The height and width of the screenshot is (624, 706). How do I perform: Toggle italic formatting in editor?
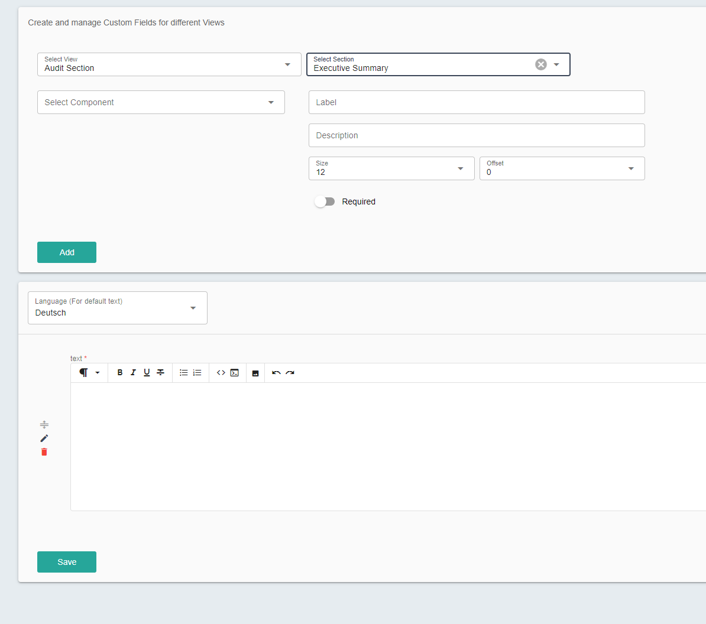click(x=133, y=372)
